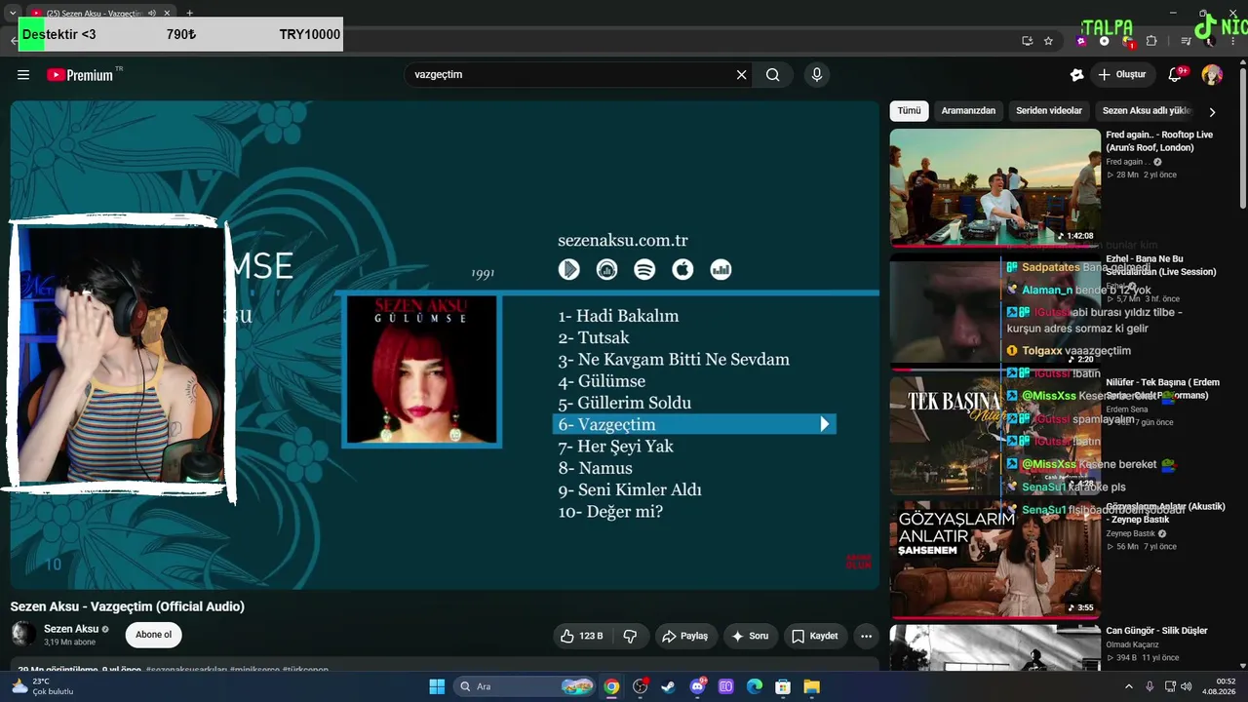Viewport: 1248px width, 702px height.
Task: Share the video via Paylaş
Action: [x=685, y=636]
